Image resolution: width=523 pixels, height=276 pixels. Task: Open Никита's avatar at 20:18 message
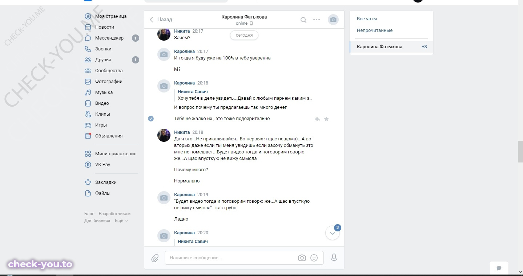(164, 135)
